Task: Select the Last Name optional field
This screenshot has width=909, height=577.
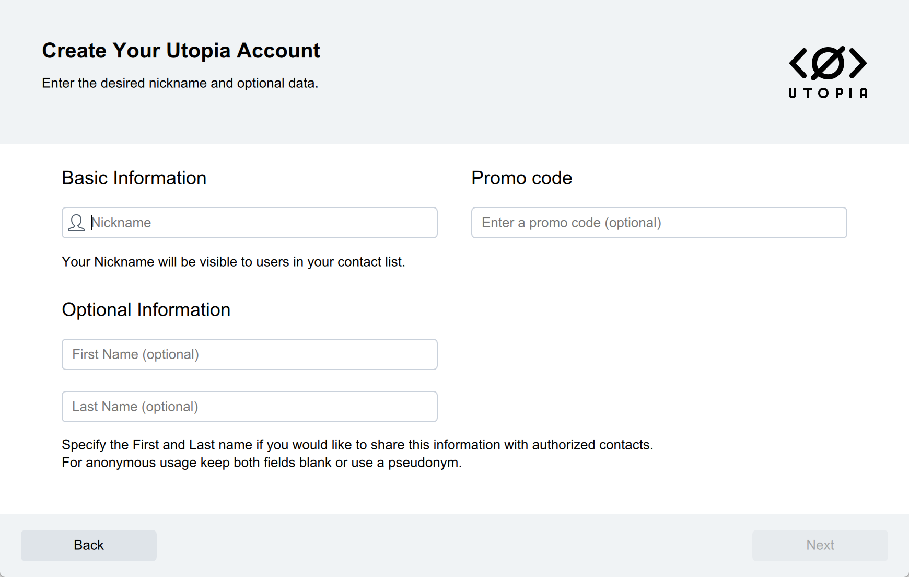Action: (x=249, y=407)
